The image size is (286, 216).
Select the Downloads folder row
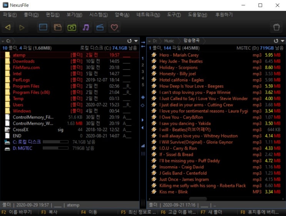tap(70, 61)
